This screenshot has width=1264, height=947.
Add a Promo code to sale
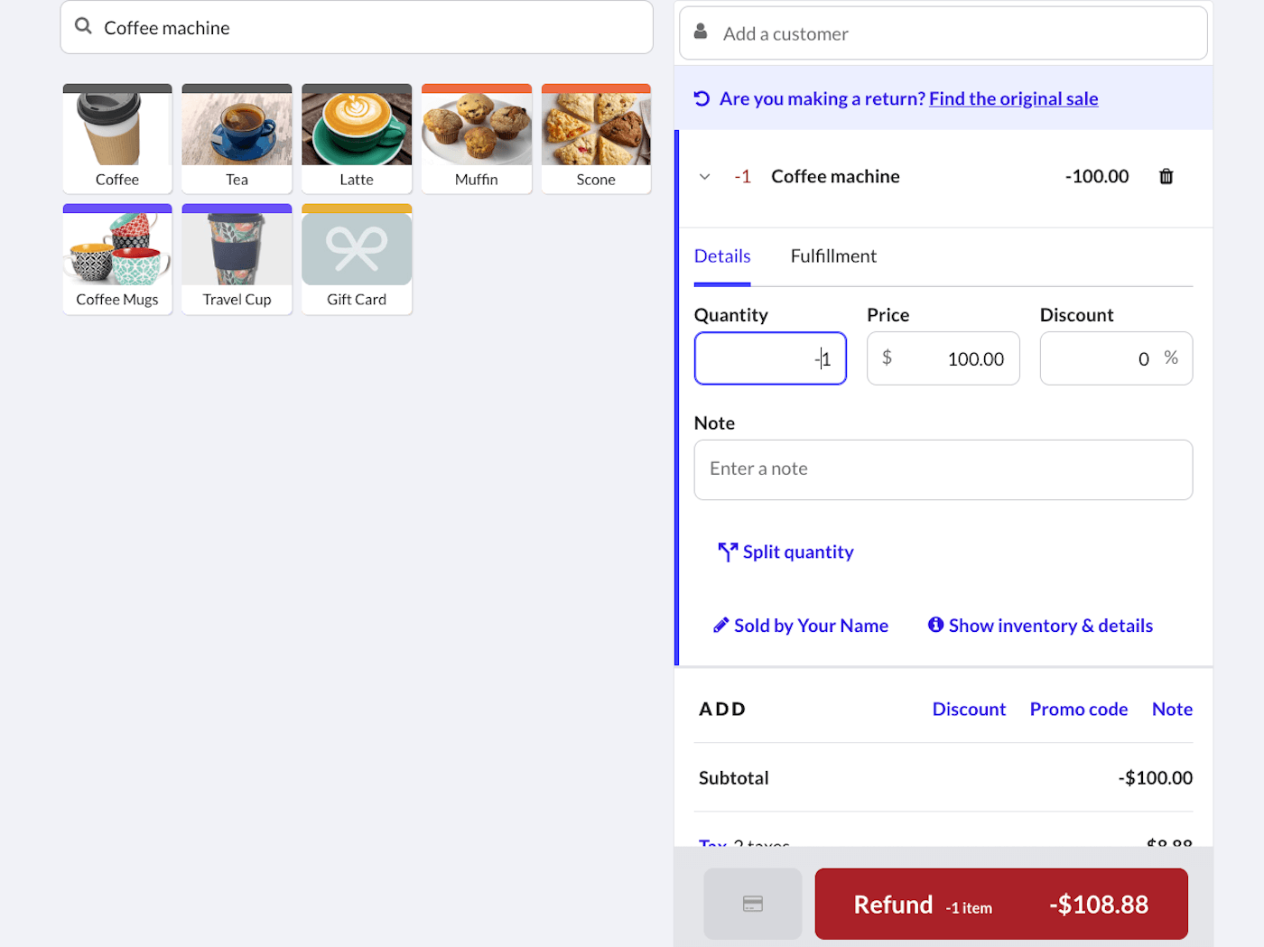(1078, 710)
